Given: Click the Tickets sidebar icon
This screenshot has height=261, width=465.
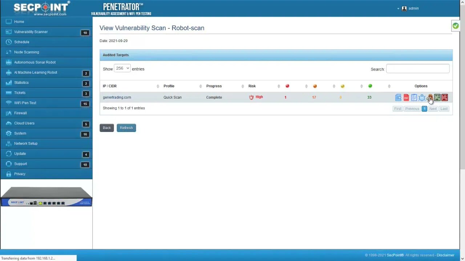Looking at the screenshot, I should click(x=9, y=93).
